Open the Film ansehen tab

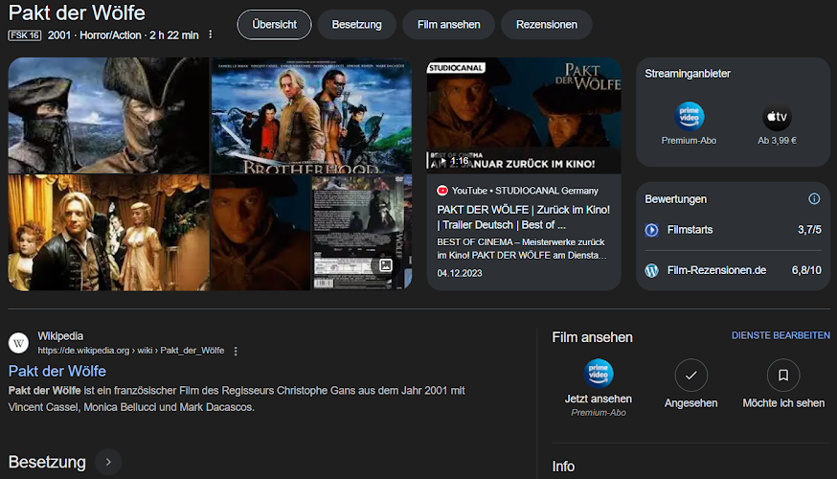[448, 25]
